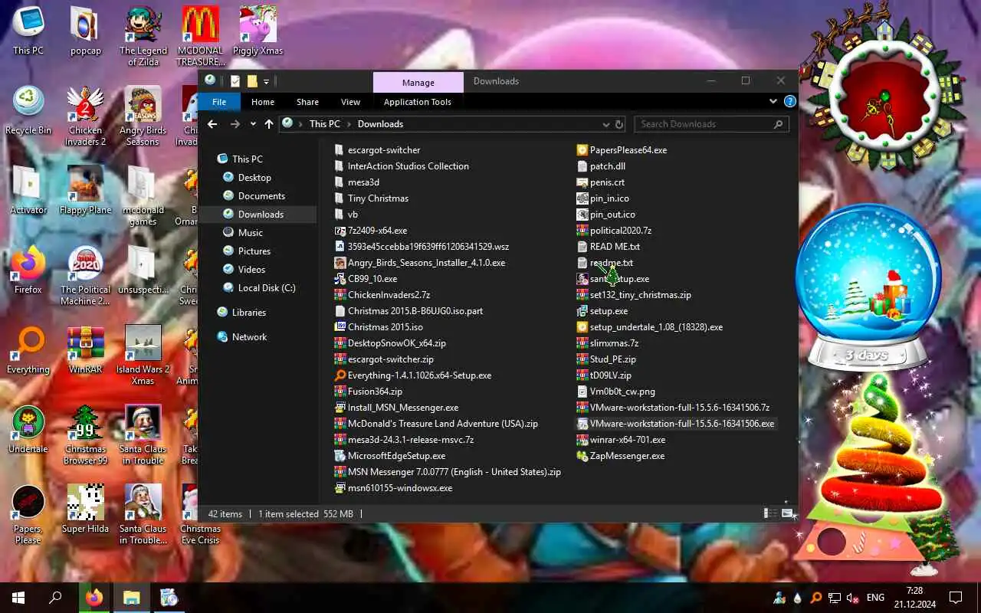Viewport: 981px width, 613px height.
Task: Click the magnifier icon in Search Downloads
Action: point(779,124)
